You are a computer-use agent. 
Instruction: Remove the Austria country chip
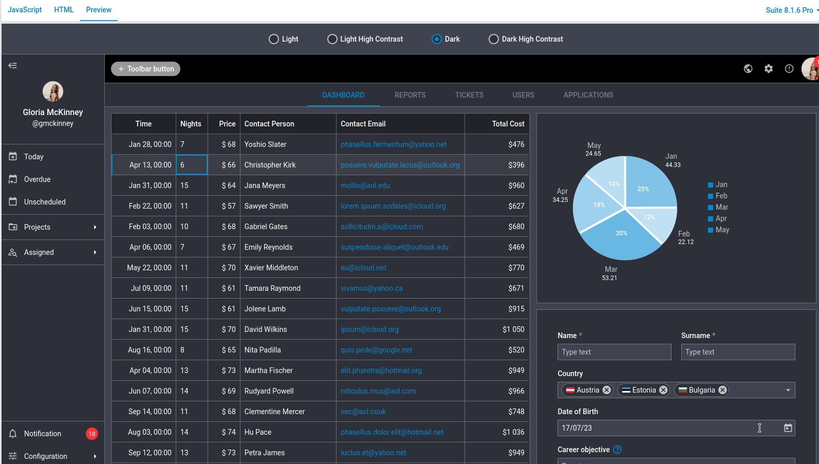[x=607, y=390]
